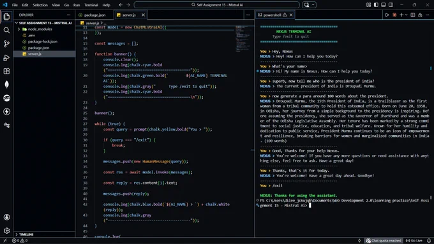
Task: Open errors and warnings count in status bar
Action: coord(20,240)
